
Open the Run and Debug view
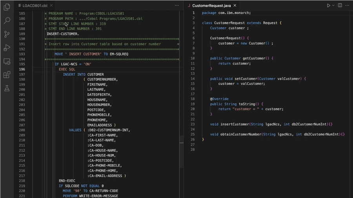tap(7, 48)
